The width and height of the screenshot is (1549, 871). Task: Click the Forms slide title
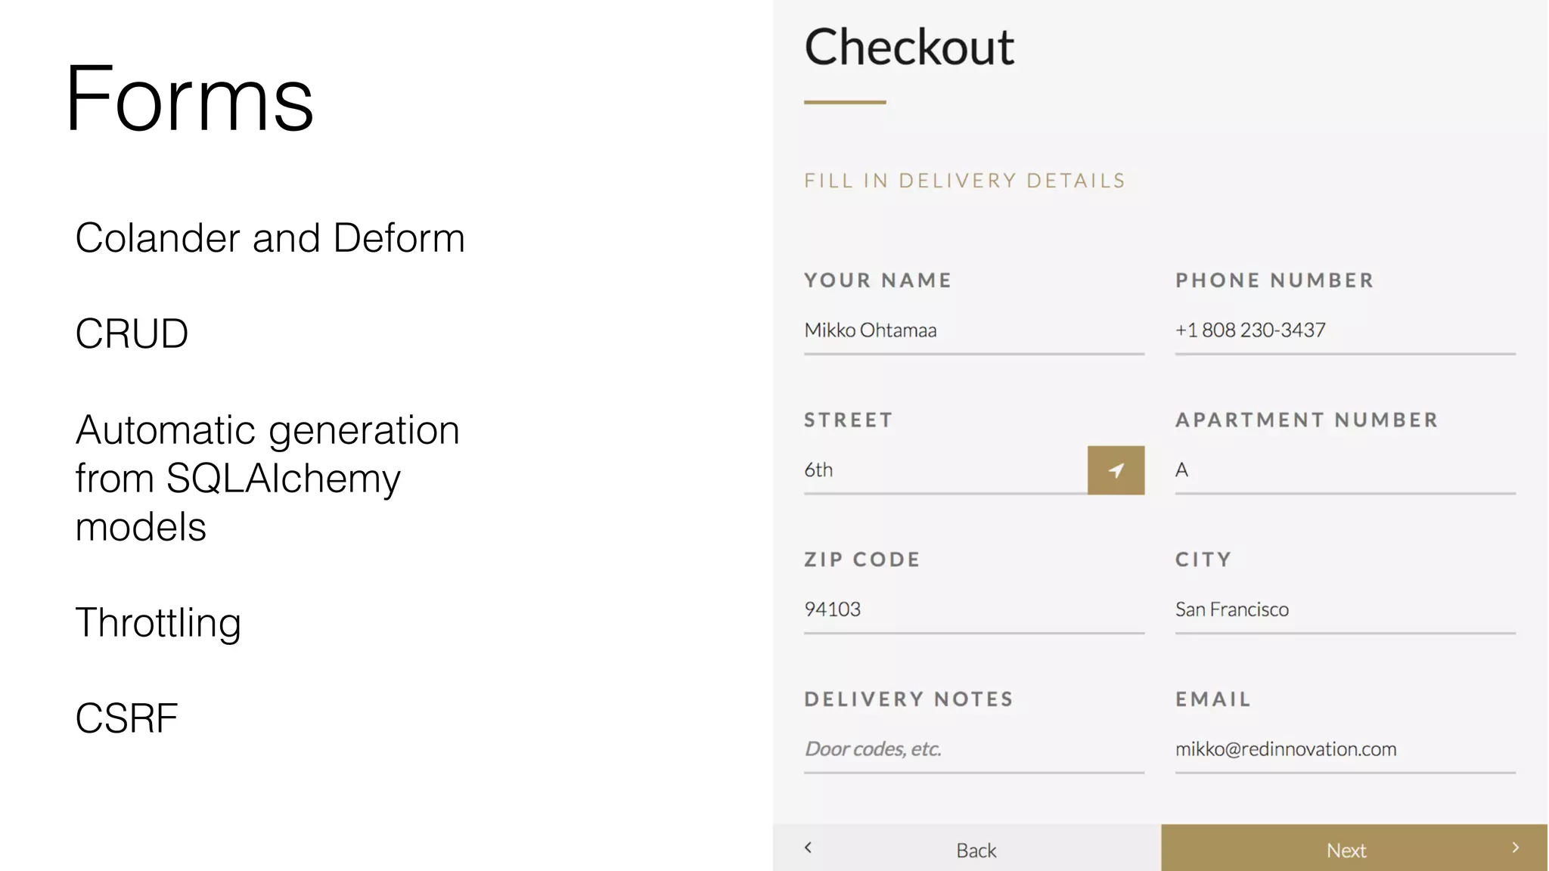(189, 99)
